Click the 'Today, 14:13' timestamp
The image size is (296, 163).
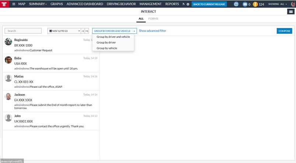pyautogui.click(x=90, y=116)
